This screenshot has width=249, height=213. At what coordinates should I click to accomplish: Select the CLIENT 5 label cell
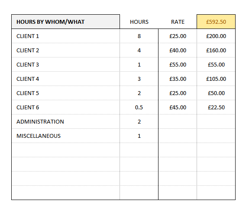(x=65, y=93)
